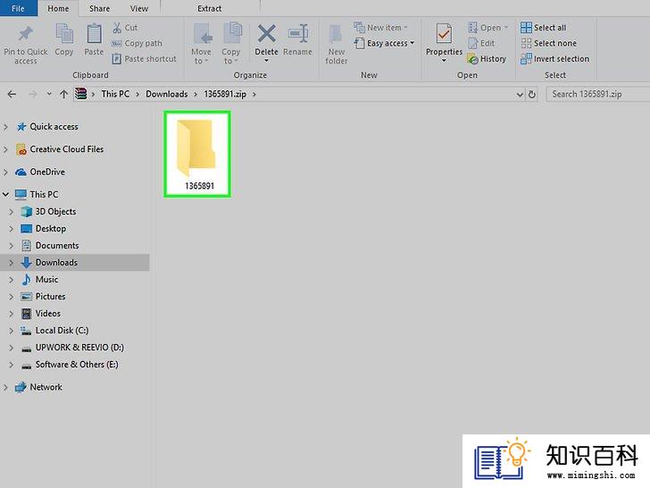
Task: Open the Move to button
Action: [201, 44]
